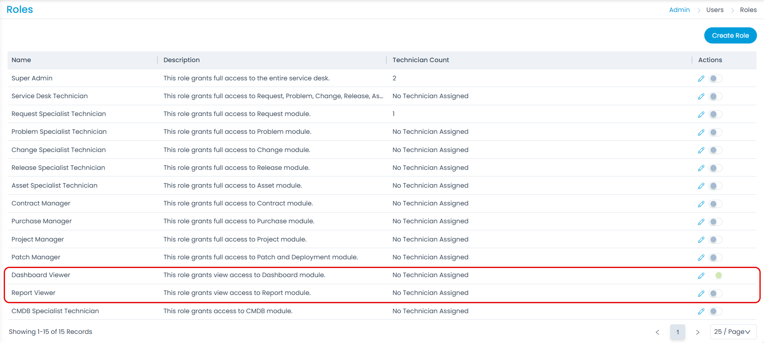Disable the Dashboard Viewer role toggle
The image size is (764, 343).
[715, 275]
